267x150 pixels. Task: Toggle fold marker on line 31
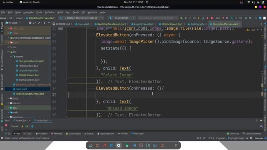pos(67,68)
